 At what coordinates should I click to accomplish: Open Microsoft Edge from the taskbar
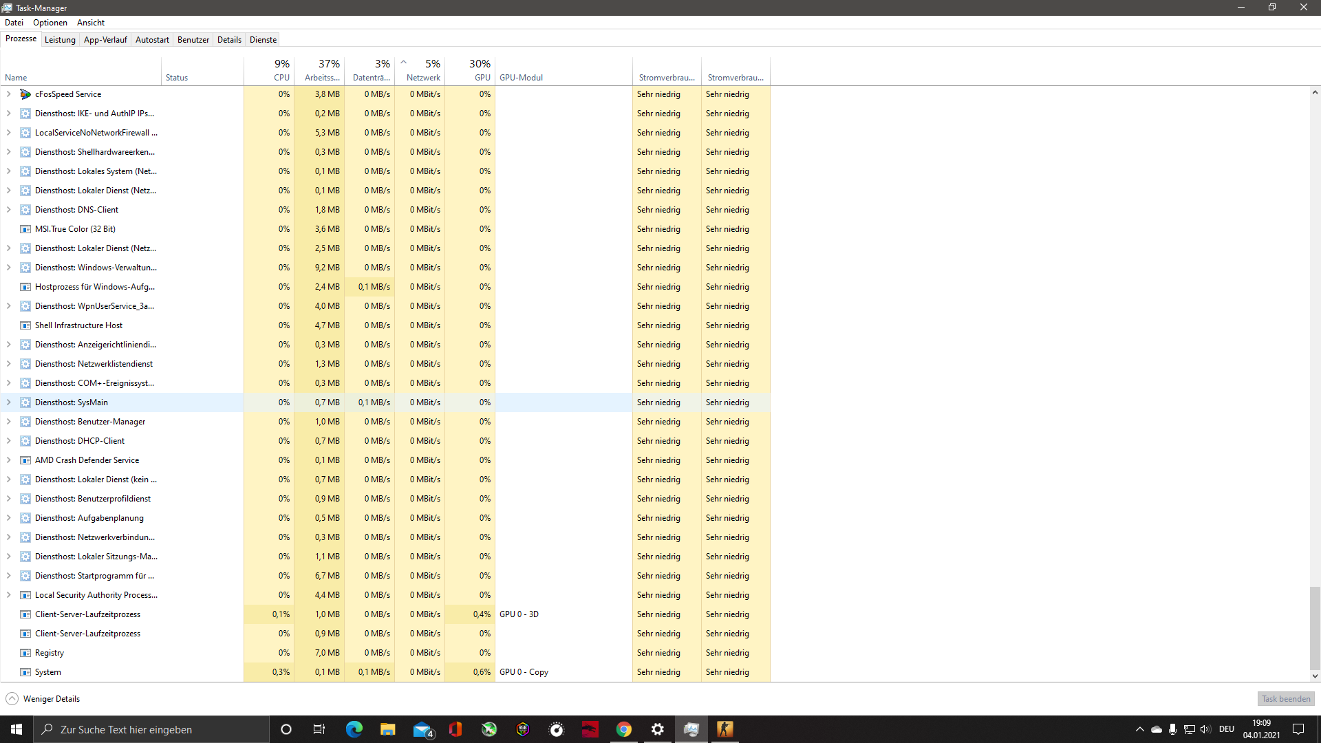pyautogui.click(x=354, y=729)
